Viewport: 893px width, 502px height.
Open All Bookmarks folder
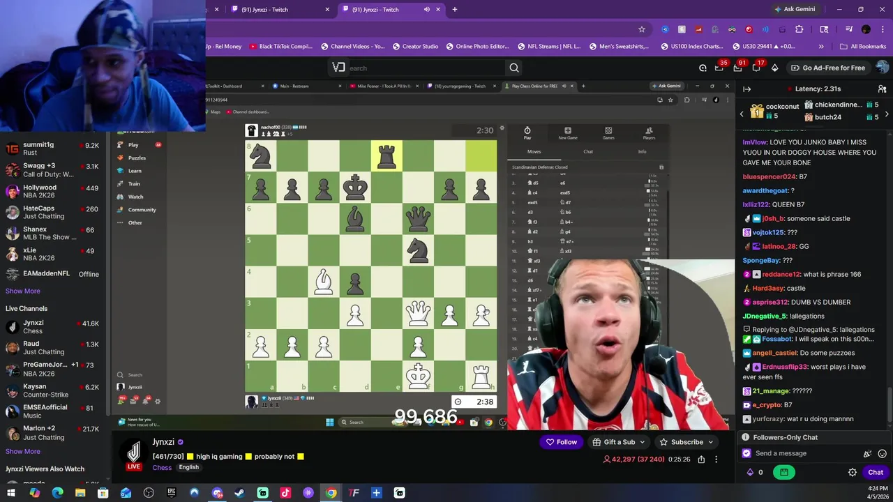click(863, 47)
